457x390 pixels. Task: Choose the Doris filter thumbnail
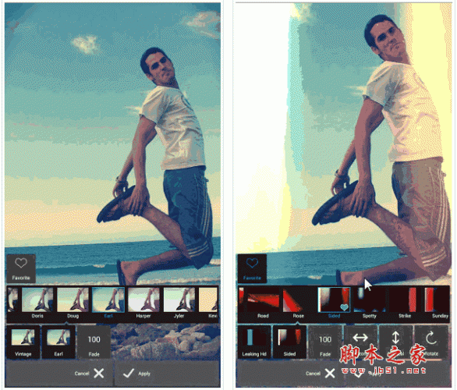coord(37,303)
